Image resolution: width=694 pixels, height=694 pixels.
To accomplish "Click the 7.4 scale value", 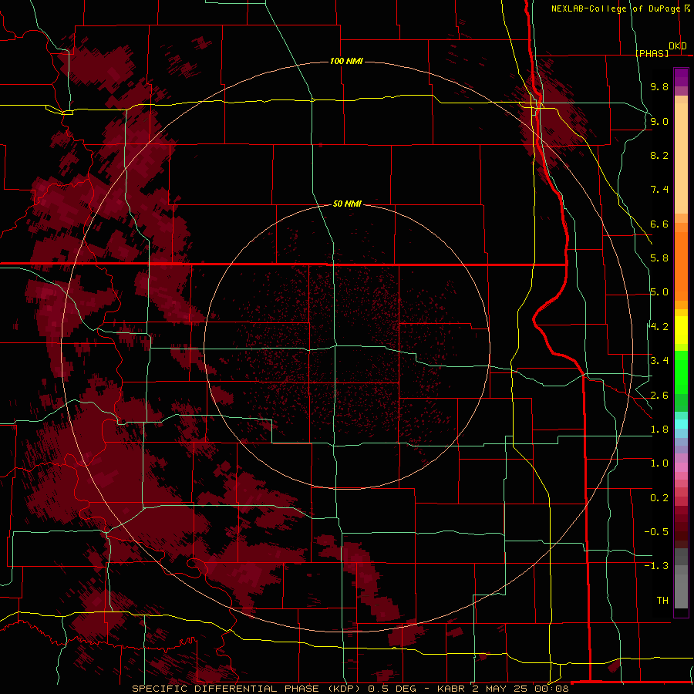I will click(x=659, y=190).
